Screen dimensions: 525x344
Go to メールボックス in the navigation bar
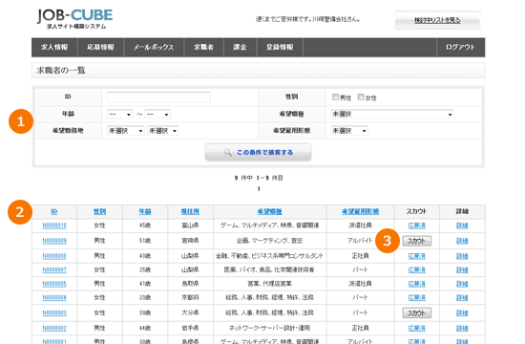tap(154, 47)
